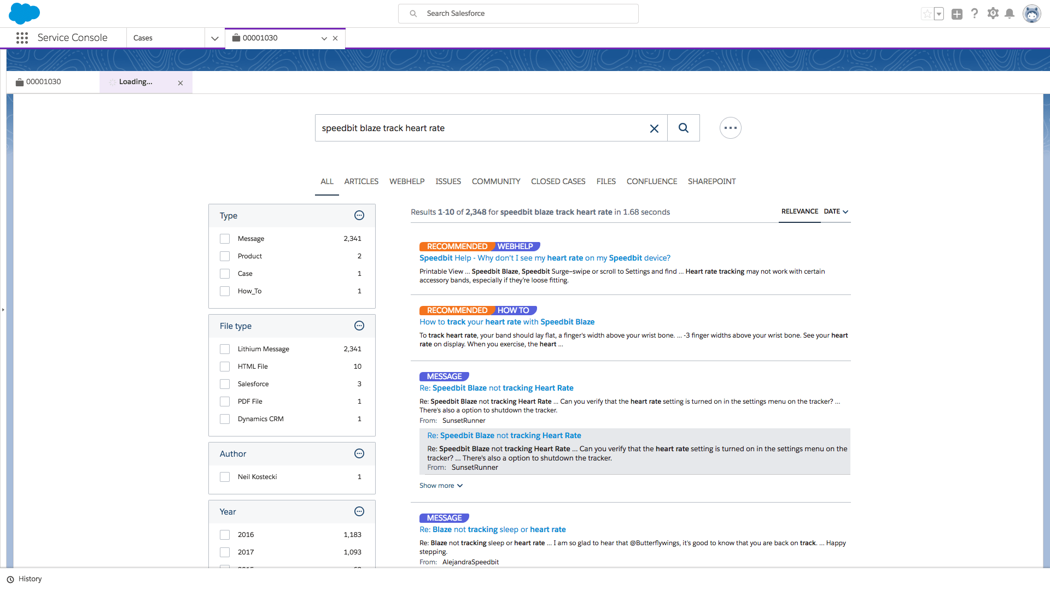
Task: Open the notifications bell
Action: tap(1010, 14)
